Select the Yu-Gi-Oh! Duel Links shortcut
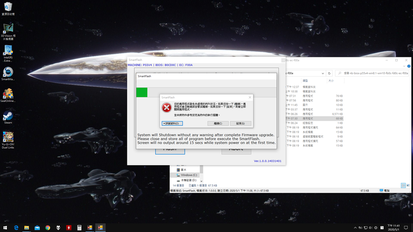 pyautogui.click(x=8, y=140)
